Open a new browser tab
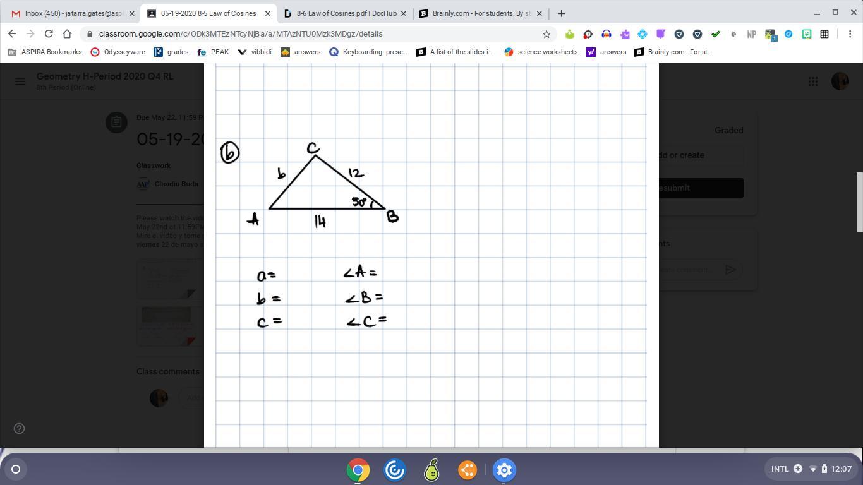 pos(561,13)
